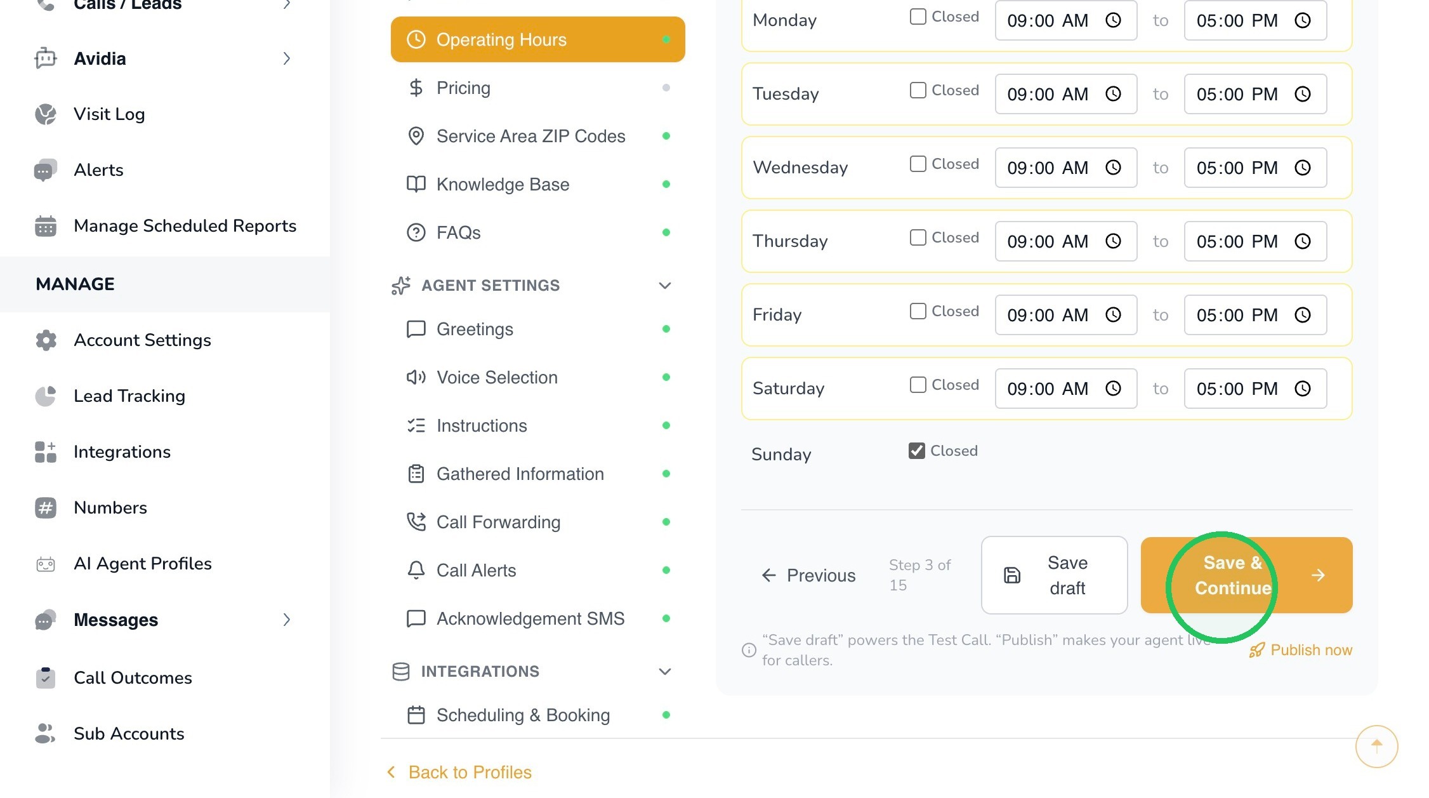Click the Save draft button
This screenshot has width=1429, height=798.
point(1054,575)
